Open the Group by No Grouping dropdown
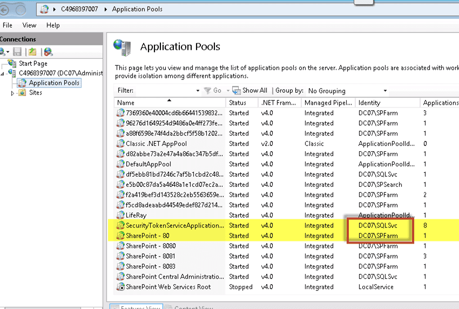The width and height of the screenshot is (459, 309). pyautogui.click(x=347, y=91)
